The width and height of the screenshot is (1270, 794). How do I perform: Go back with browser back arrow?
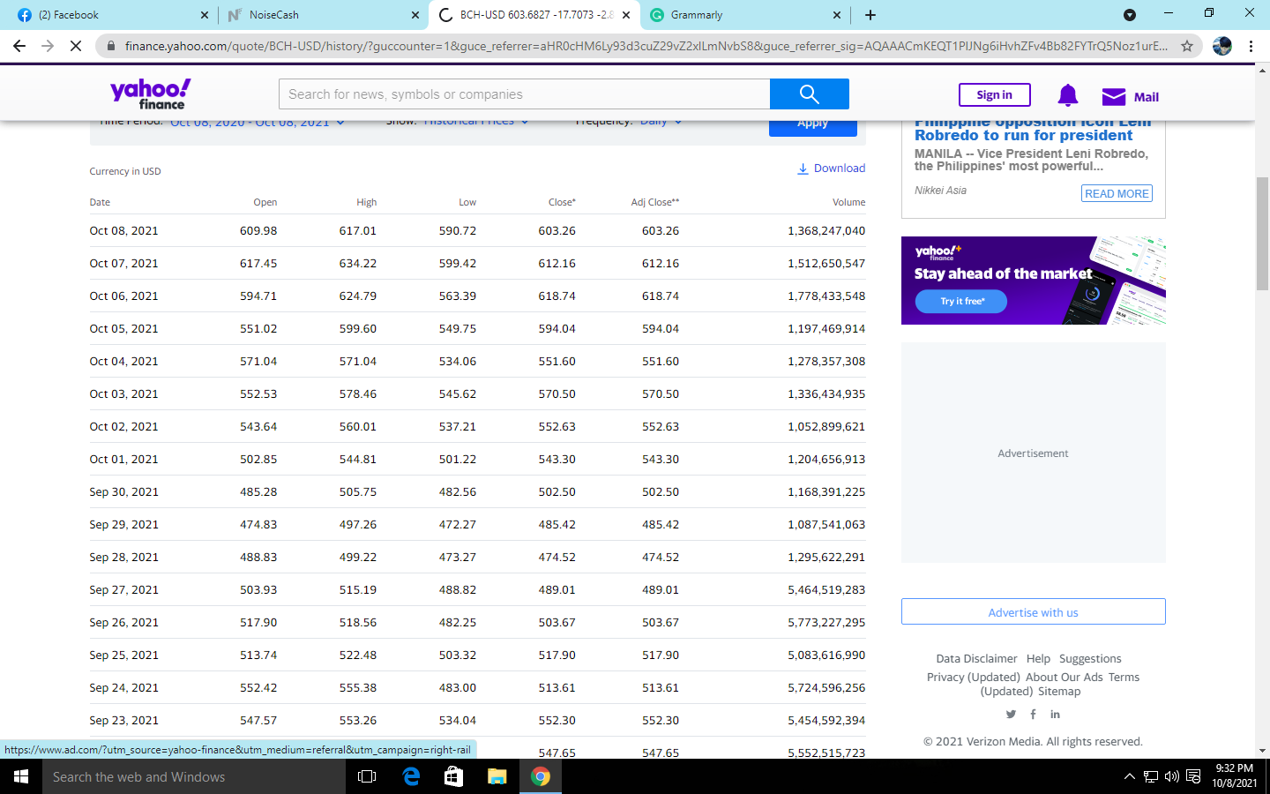pyautogui.click(x=19, y=46)
